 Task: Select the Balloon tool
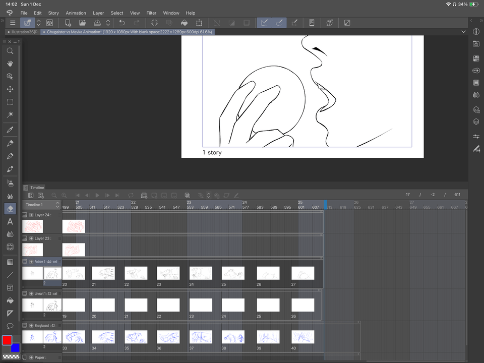point(10,326)
